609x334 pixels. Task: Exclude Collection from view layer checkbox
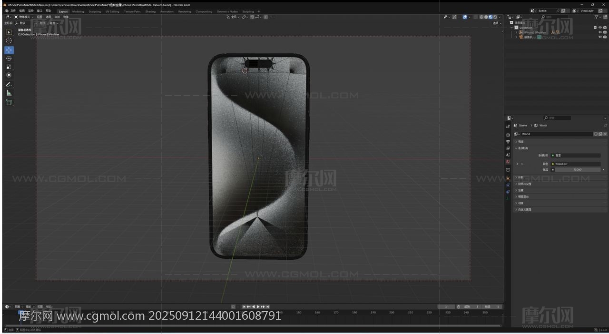pyautogui.click(x=595, y=28)
